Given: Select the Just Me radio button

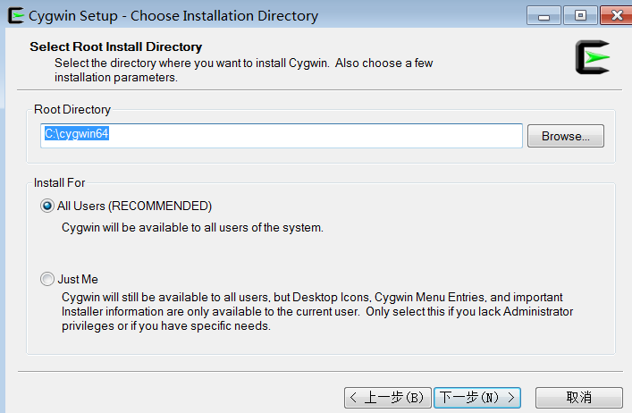Looking at the screenshot, I should point(47,279).
